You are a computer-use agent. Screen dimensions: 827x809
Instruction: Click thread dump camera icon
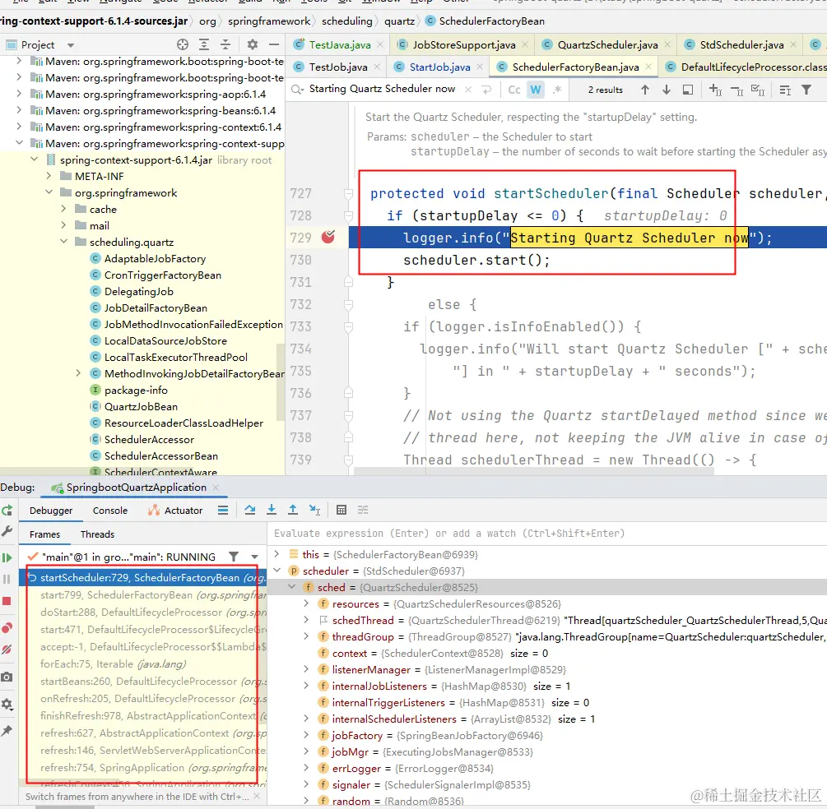[x=7, y=677]
